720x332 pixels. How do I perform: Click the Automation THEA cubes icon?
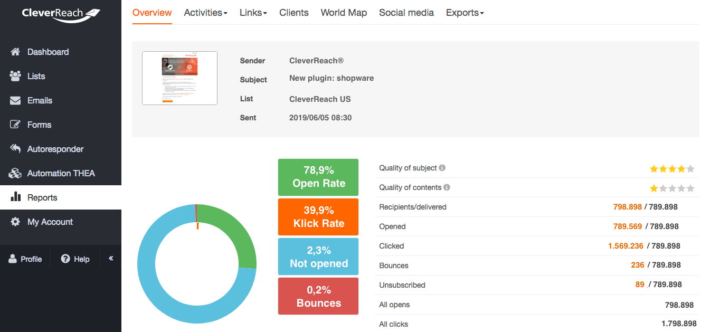[15, 173]
